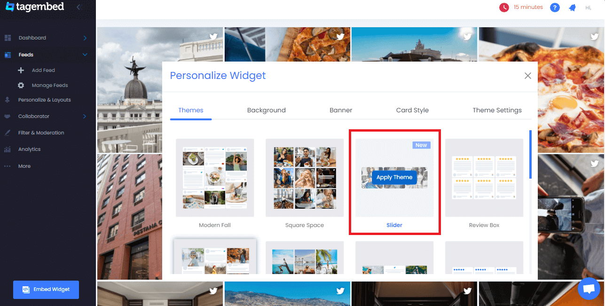Open the notification bell
Image resolution: width=605 pixels, height=306 pixels.
[x=572, y=7]
